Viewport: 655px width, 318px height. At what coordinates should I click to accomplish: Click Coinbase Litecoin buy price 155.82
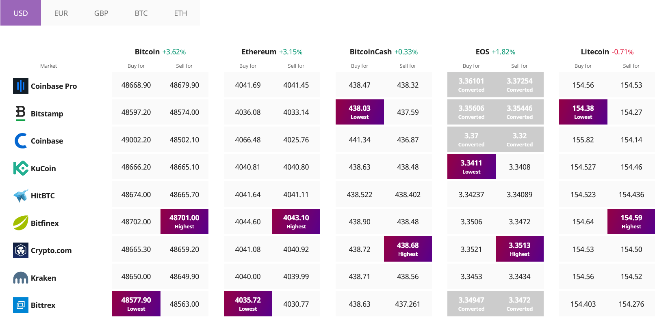click(583, 140)
